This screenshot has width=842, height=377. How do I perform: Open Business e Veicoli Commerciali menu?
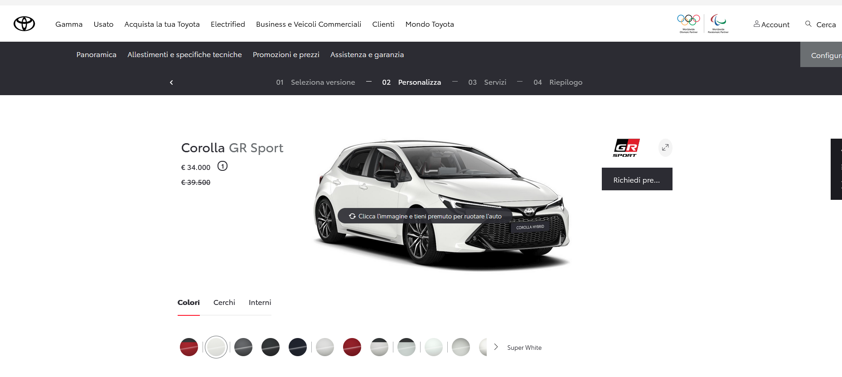click(309, 24)
